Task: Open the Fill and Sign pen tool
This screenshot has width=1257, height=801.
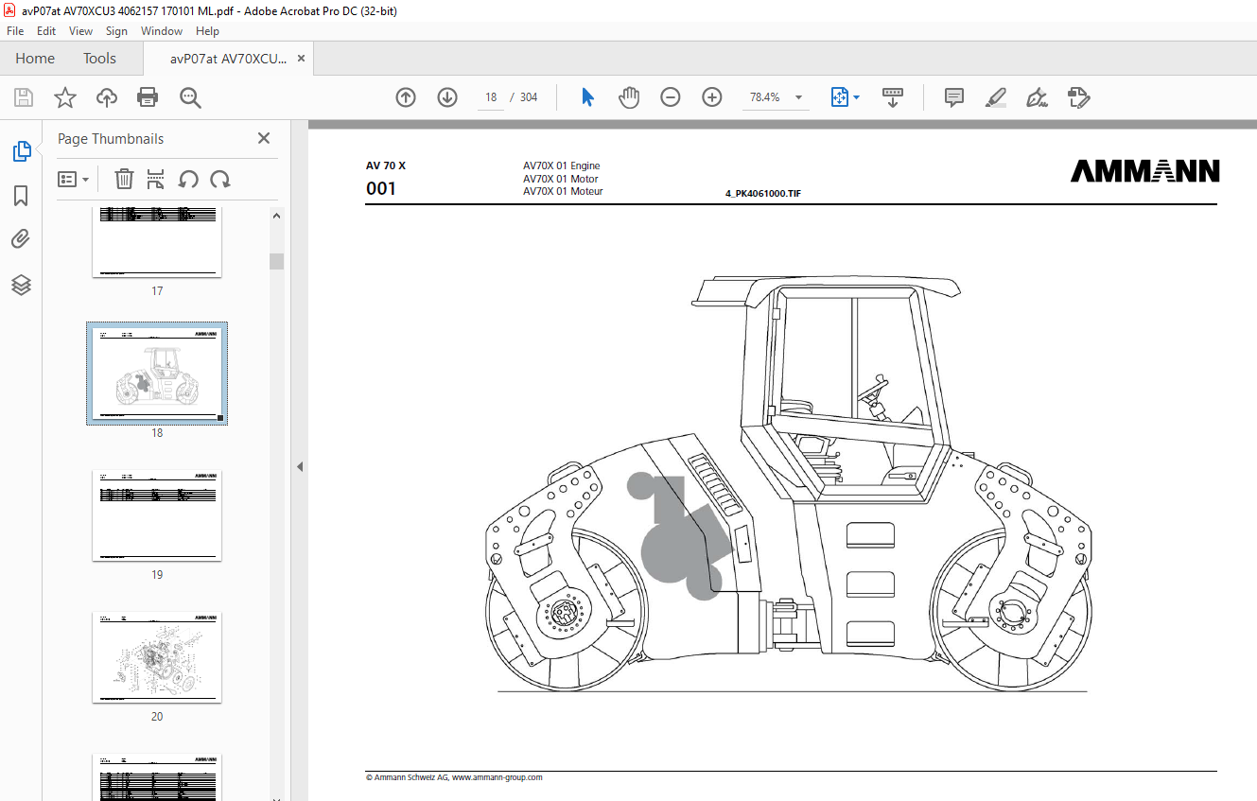Action: 1037,97
